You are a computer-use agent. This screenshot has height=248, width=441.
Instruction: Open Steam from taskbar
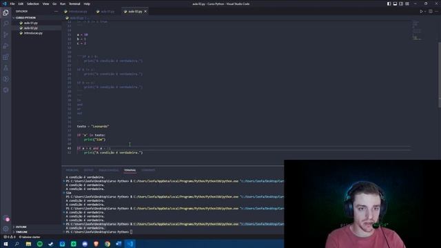click(x=51, y=244)
